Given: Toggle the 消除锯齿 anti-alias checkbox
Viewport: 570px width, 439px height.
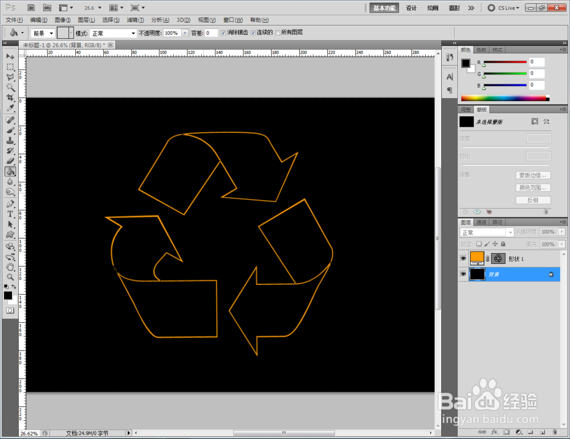Looking at the screenshot, I should [x=223, y=32].
